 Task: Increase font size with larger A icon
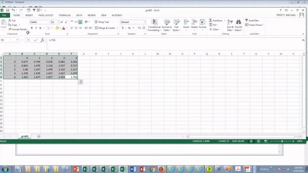point(62,22)
